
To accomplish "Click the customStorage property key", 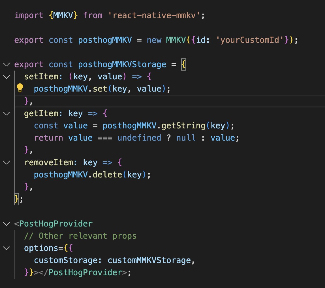I will tap(66, 261).
